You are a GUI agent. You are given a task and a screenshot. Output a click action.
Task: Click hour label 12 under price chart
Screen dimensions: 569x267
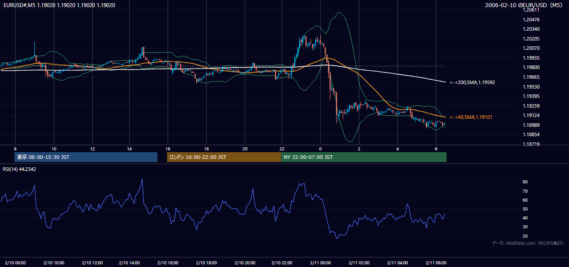[92, 148]
